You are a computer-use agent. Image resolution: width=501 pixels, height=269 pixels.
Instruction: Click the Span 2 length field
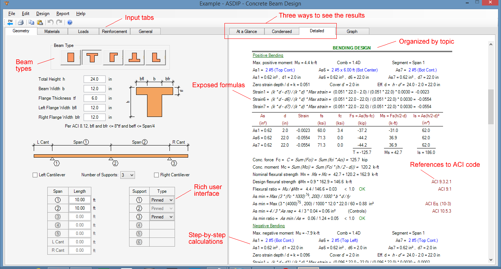[80, 208]
